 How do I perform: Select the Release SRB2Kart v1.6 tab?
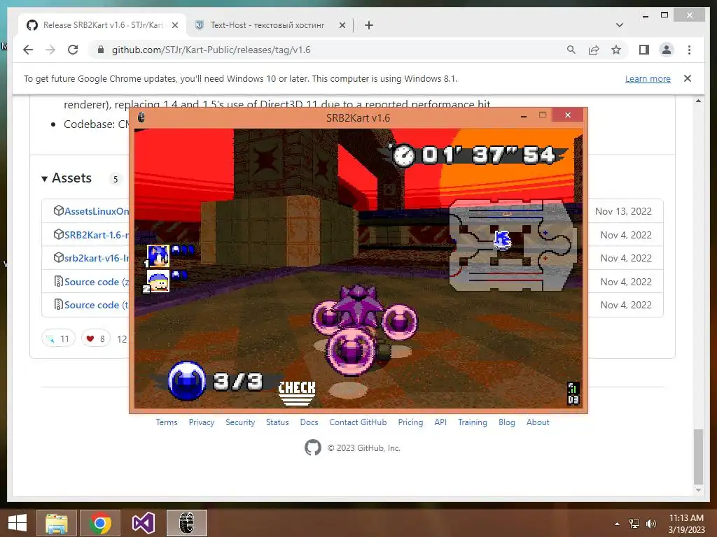coord(102,25)
